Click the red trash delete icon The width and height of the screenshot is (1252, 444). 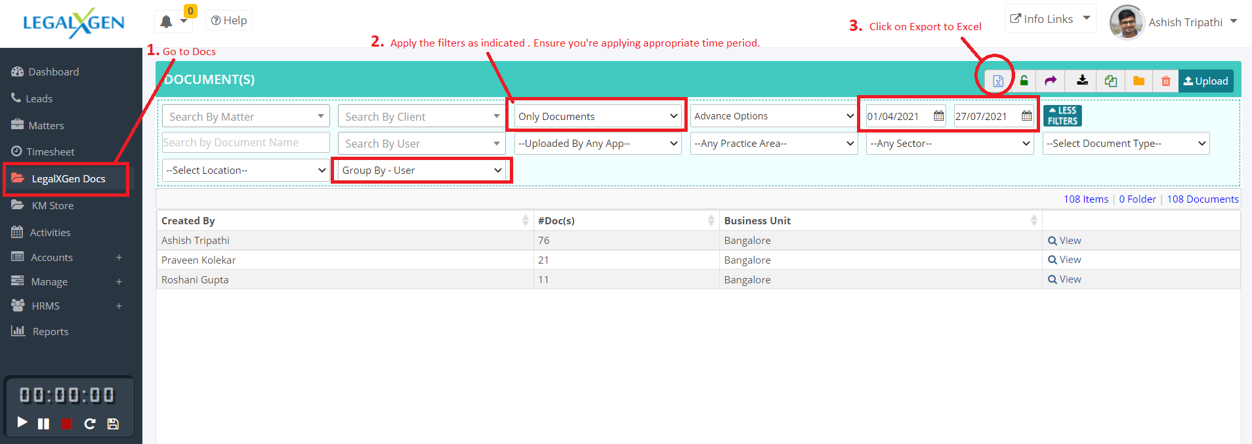tap(1165, 81)
